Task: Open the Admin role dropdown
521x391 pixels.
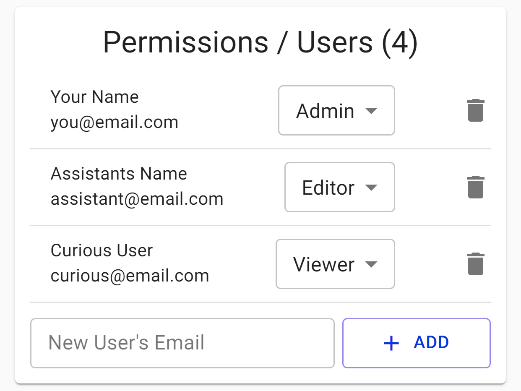Action: 336,111
